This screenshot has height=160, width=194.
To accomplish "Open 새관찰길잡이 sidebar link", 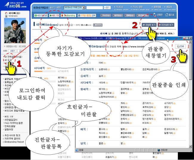I will coord(11,120).
